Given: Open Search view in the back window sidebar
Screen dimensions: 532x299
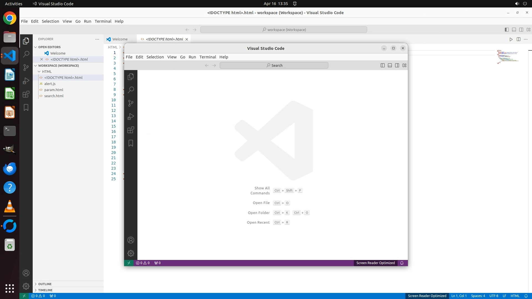Looking at the screenshot, I should click(26, 54).
